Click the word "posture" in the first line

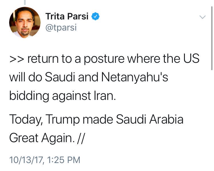(104, 59)
